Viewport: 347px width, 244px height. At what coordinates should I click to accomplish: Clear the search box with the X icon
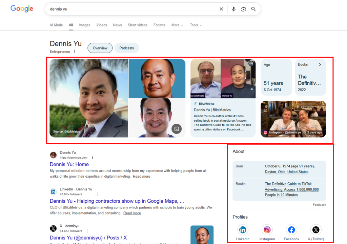pyautogui.click(x=221, y=9)
